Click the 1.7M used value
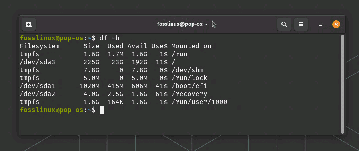The image size is (359, 151). coord(116,54)
